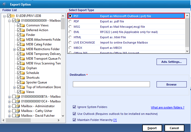Toggle the Ignore System Folders checkbox
Screen dimensions: 191x132
[74, 107]
